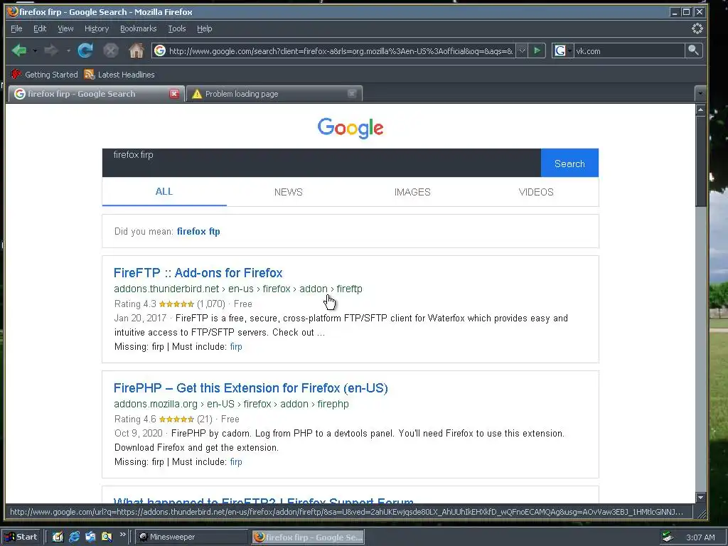Click the grey Forward arrow button
Screen dimensions: 728x546
pyautogui.click(x=51, y=50)
